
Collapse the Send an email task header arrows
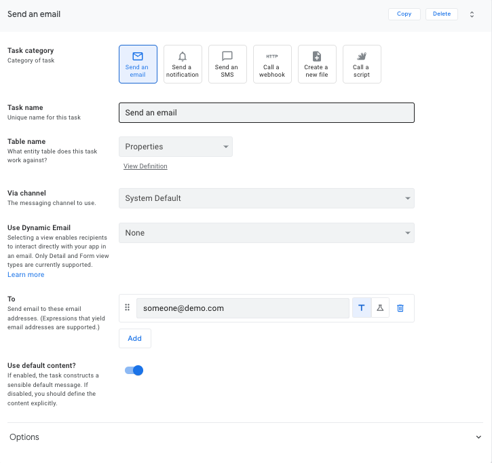[472, 14]
